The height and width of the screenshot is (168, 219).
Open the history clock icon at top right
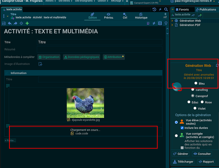(155, 9)
